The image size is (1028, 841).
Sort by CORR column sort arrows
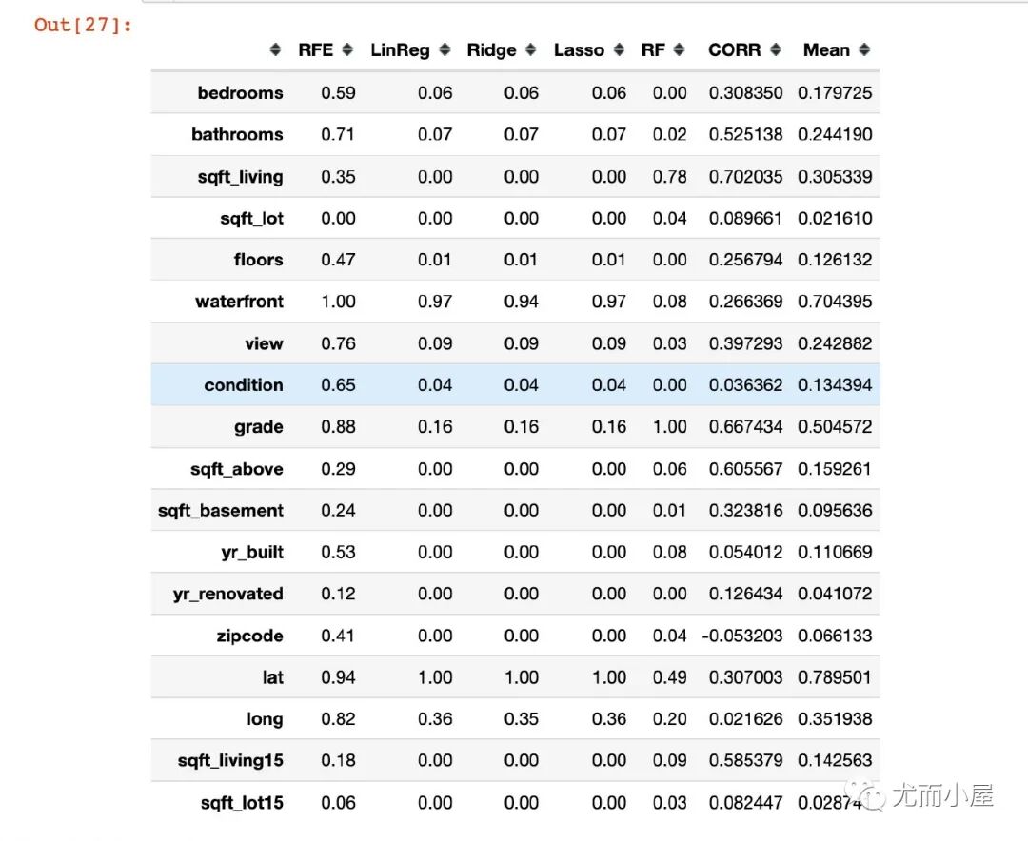coord(775,49)
